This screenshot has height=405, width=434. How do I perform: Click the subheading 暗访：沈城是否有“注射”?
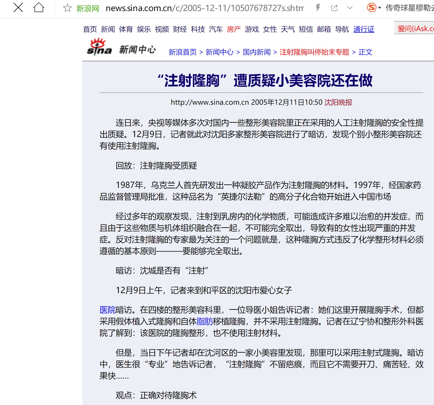(x=162, y=271)
